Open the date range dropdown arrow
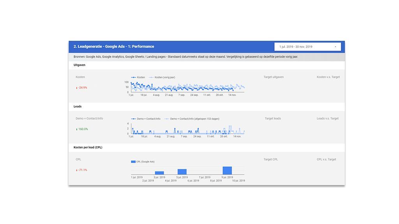The height and width of the screenshot is (224, 399). pyautogui.click(x=335, y=47)
